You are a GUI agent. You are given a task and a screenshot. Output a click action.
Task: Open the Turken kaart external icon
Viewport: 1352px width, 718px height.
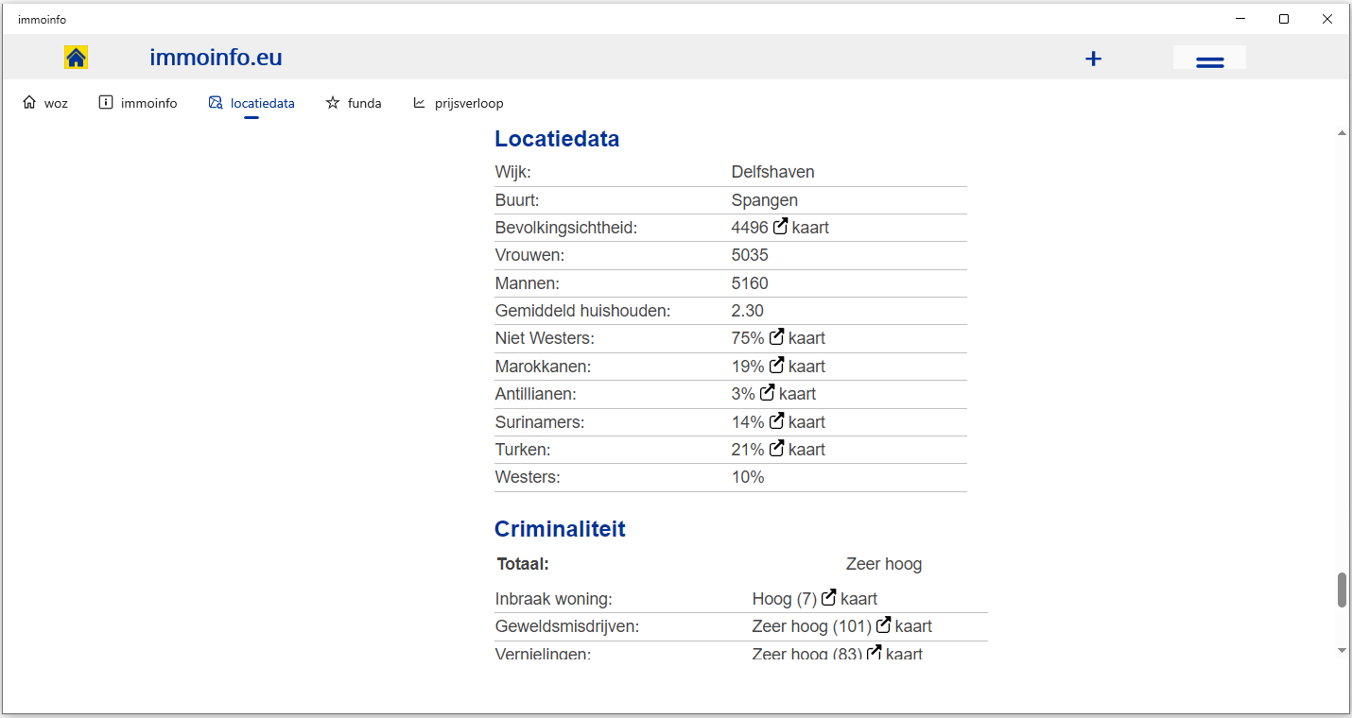[x=777, y=449]
